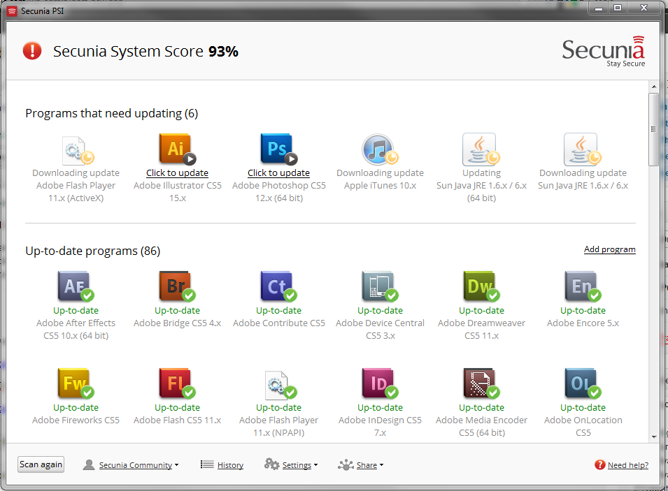Viewport: 668px width, 491px height.
Task: Click the Apple iTunes 10.x icon
Action: [x=380, y=149]
